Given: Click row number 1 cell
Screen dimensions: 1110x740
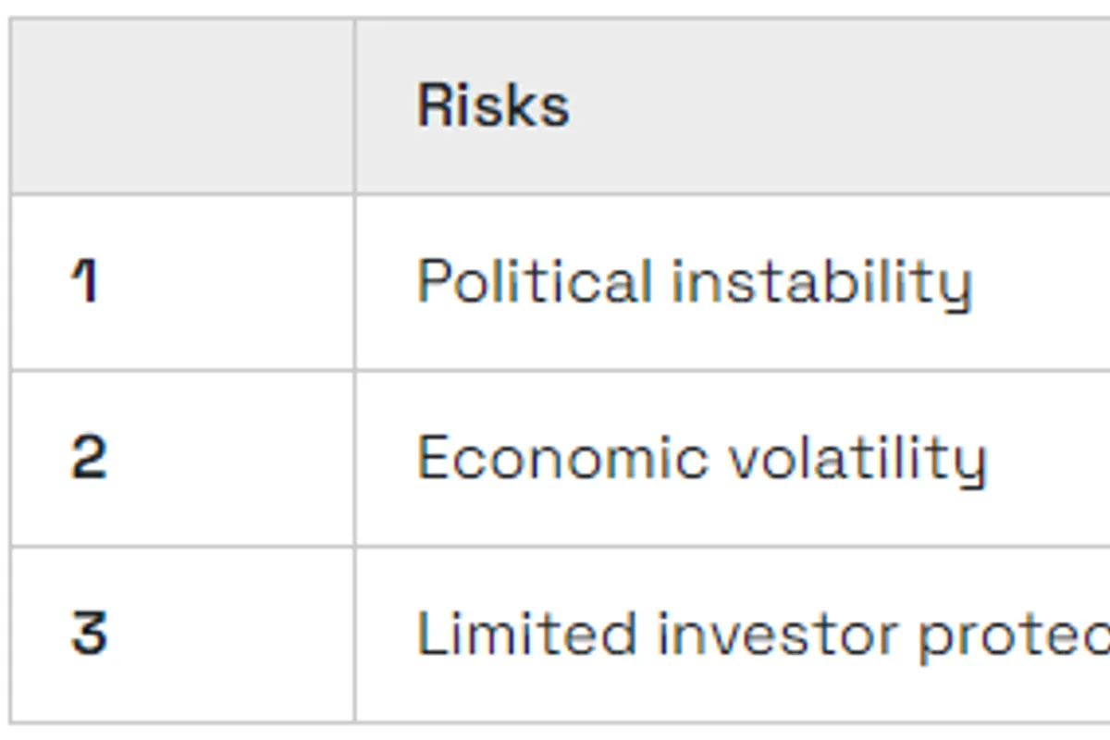Looking at the screenshot, I should 182,282.
